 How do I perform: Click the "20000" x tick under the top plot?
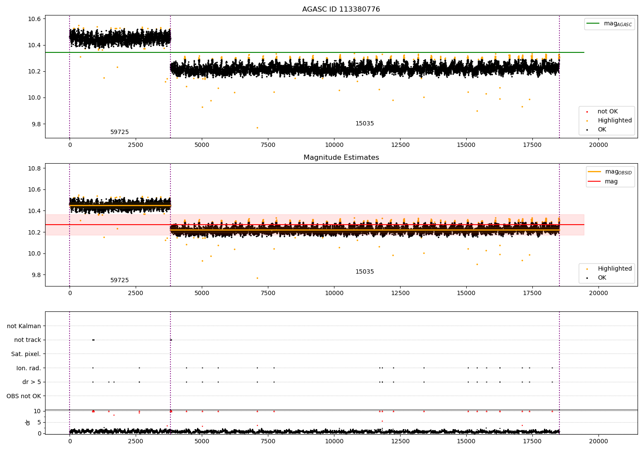tap(598, 145)
